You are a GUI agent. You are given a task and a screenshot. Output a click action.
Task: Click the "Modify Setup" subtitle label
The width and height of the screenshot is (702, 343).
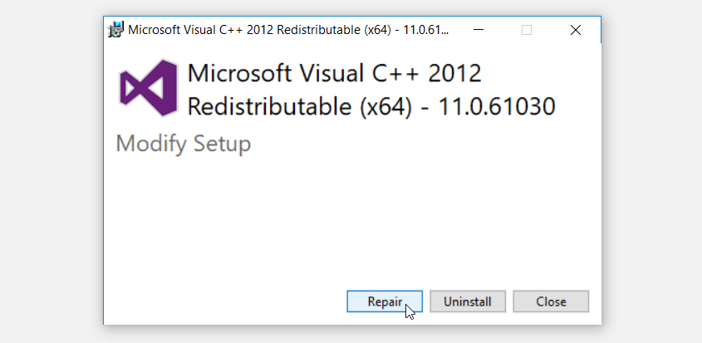(x=184, y=144)
